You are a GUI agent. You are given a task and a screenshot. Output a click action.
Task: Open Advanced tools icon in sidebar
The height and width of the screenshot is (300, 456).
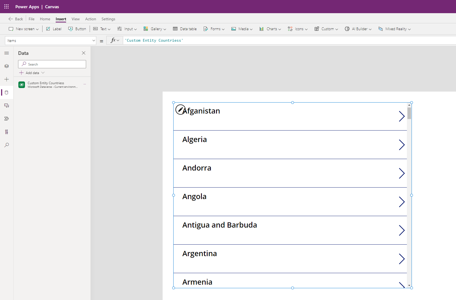[x=7, y=132]
